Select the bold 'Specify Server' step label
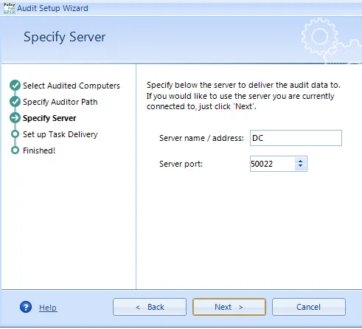Image resolution: width=362 pixels, height=329 pixels. [x=49, y=118]
